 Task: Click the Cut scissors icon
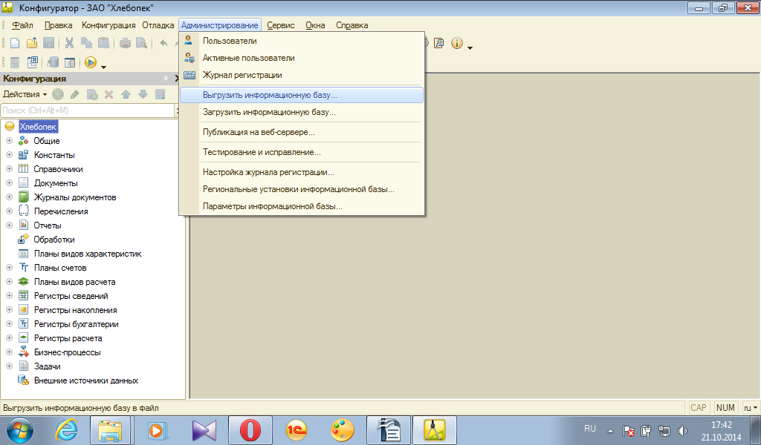[69, 43]
